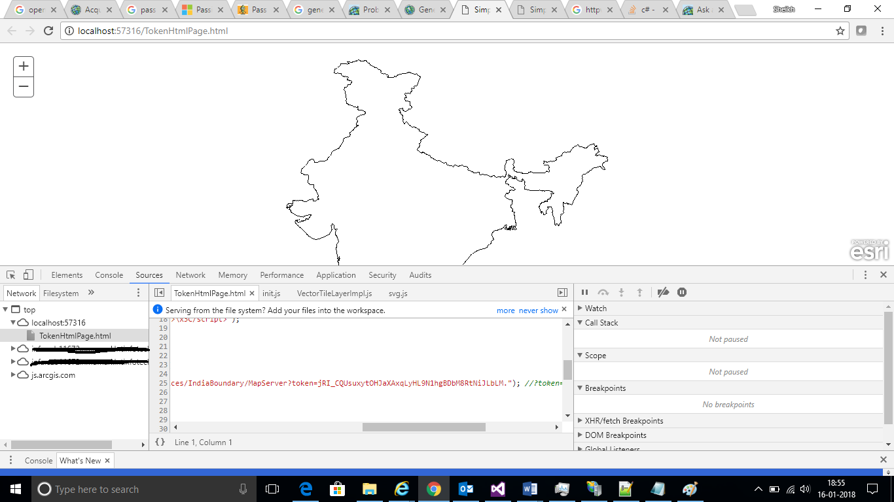Close the bottom drawer

883,460
